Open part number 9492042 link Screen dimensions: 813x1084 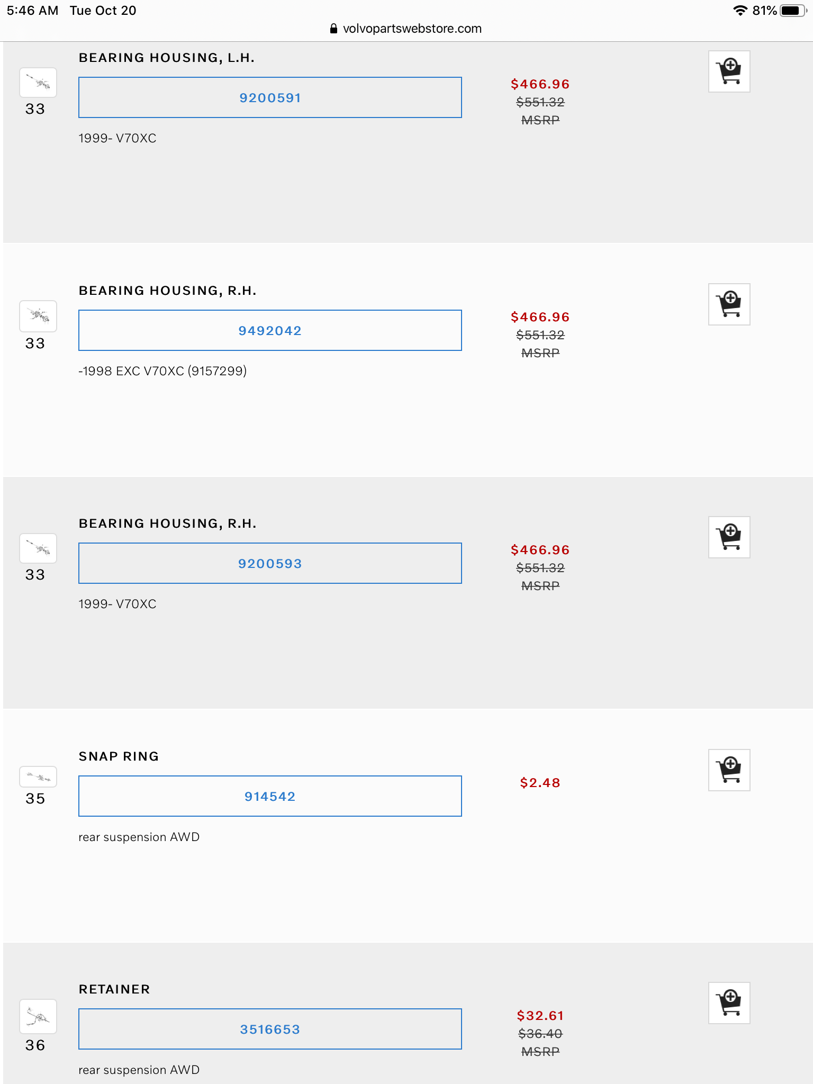click(x=270, y=331)
